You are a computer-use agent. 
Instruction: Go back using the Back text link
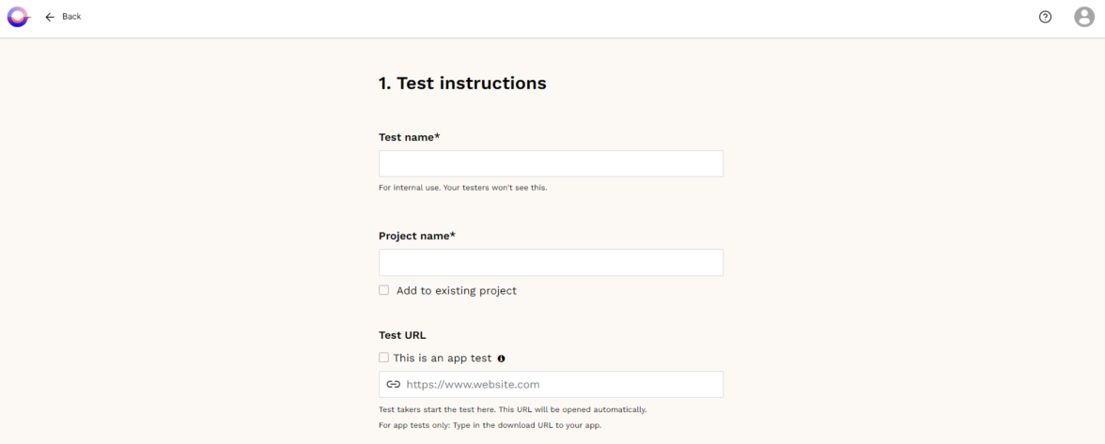pos(71,17)
